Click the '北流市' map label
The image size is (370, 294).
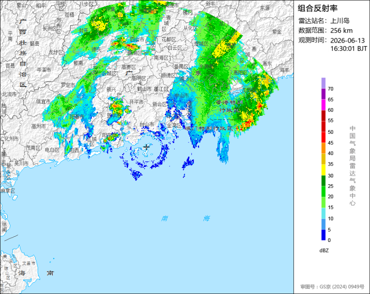coord(9,94)
